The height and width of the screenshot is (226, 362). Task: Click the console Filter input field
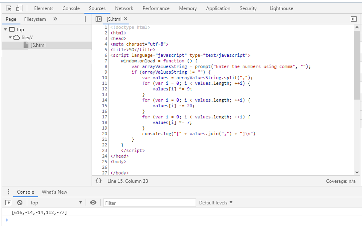(x=149, y=203)
